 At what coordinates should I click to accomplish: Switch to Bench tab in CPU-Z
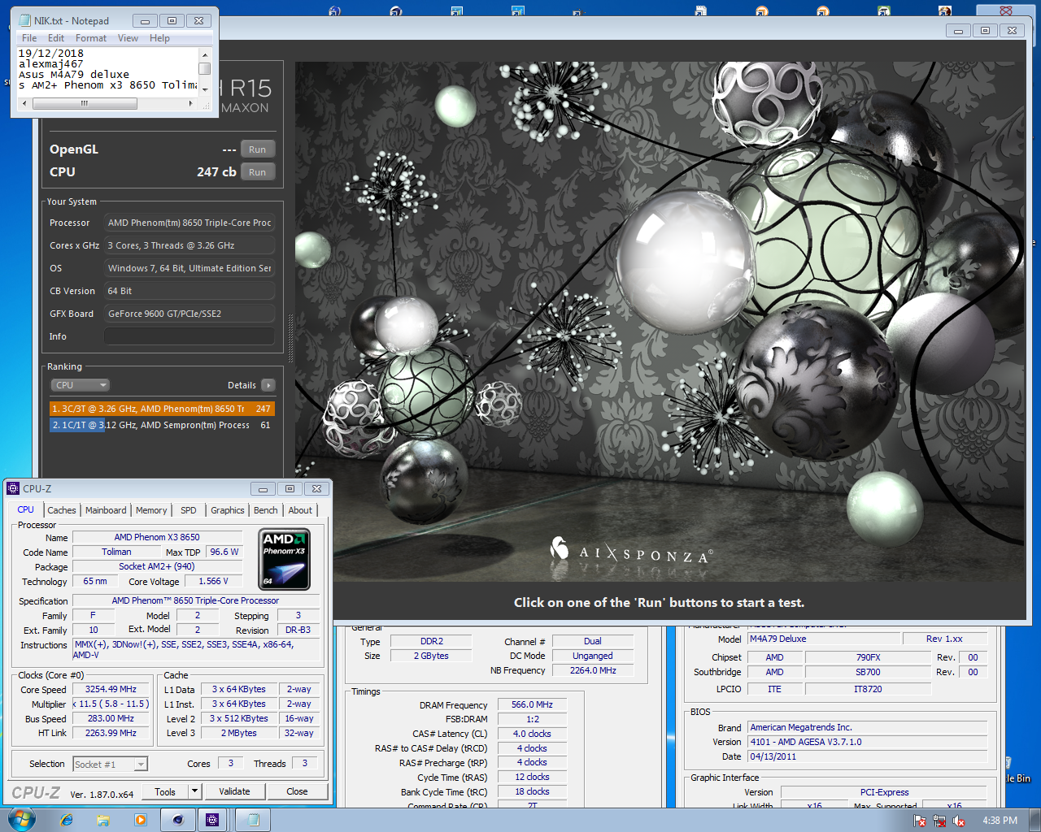(266, 510)
